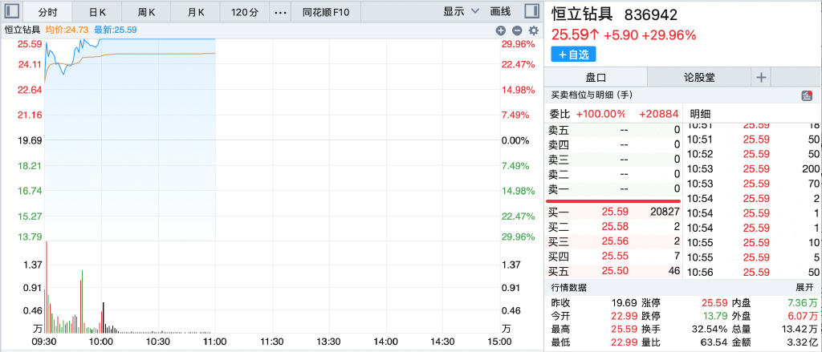Click the 恒立钻具 title in header
The height and width of the screenshot is (352, 822).
pyautogui.click(x=583, y=15)
